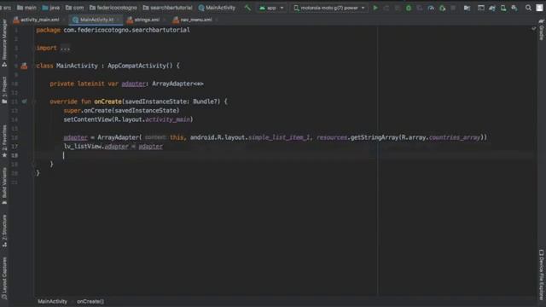The width and height of the screenshot is (546, 307).
Task: Click simple_list_item_1 in the ArrayAdapter call
Action: (x=279, y=137)
